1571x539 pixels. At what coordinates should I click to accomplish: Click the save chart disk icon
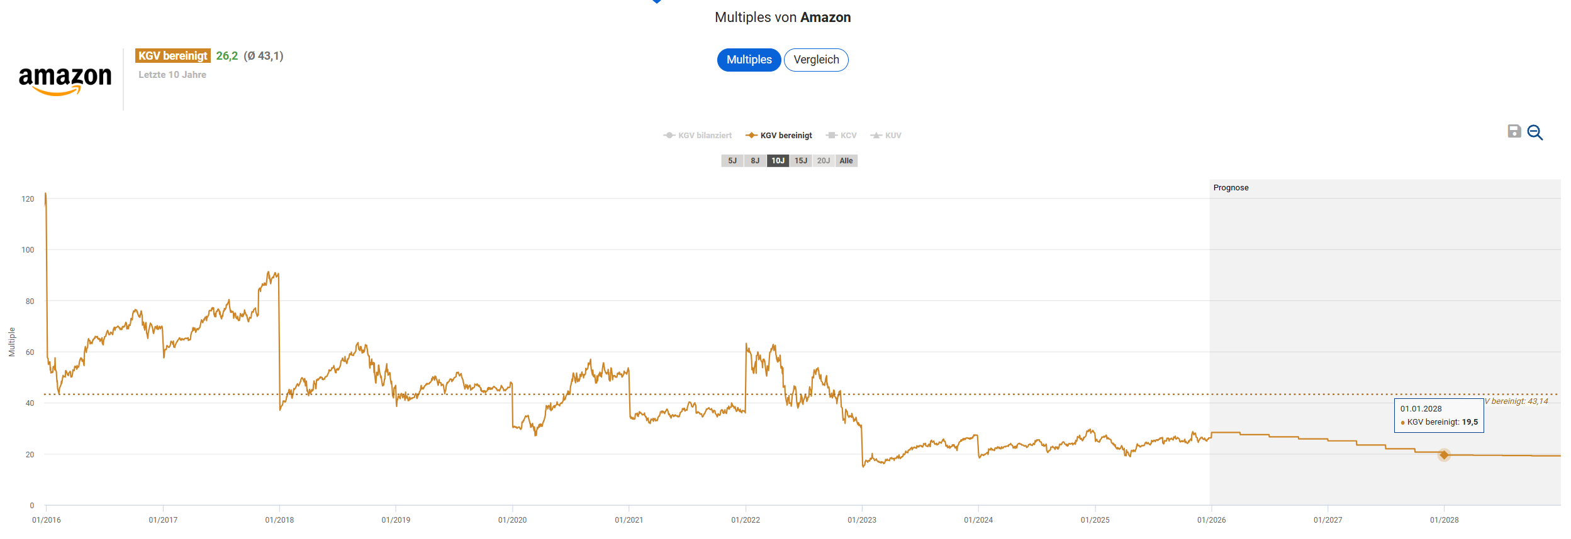click(x=1514, y=131)
